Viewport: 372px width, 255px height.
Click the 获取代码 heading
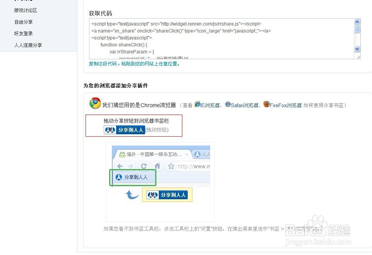coord(100,14)
